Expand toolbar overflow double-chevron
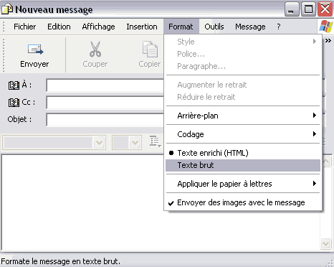Image resolution: width=334 pixels, height=267 pixels. [328, 41]
